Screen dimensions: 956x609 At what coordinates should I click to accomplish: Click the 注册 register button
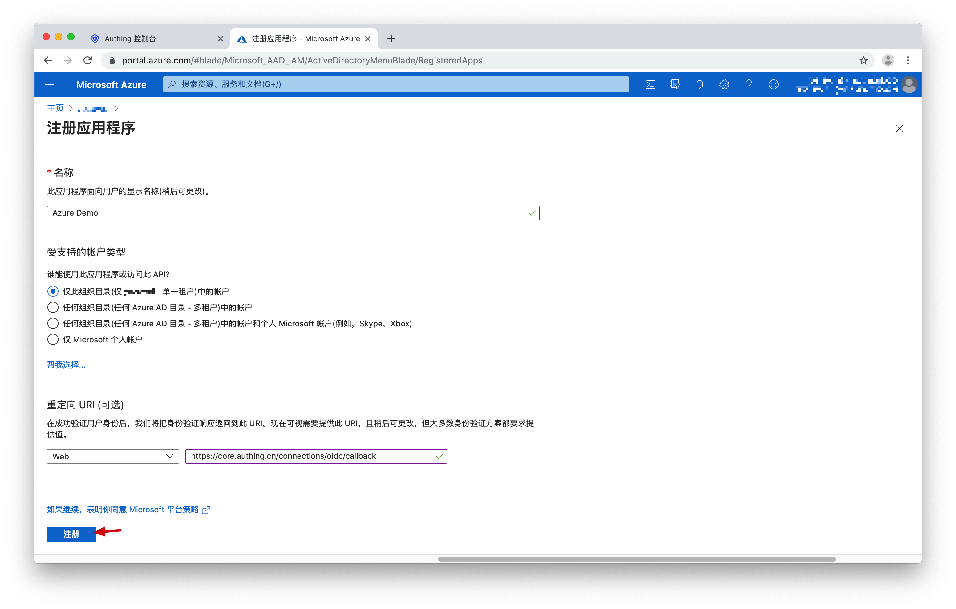[x=71, y=534]
